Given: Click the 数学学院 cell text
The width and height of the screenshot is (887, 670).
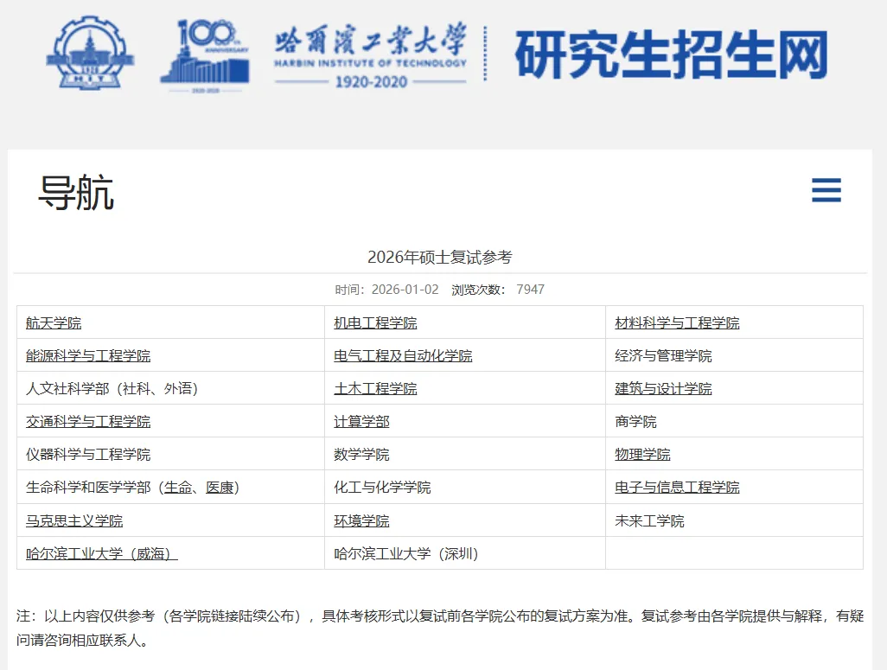Looking at the screenshot, I should pyautogui.click(x=361, y=455).
